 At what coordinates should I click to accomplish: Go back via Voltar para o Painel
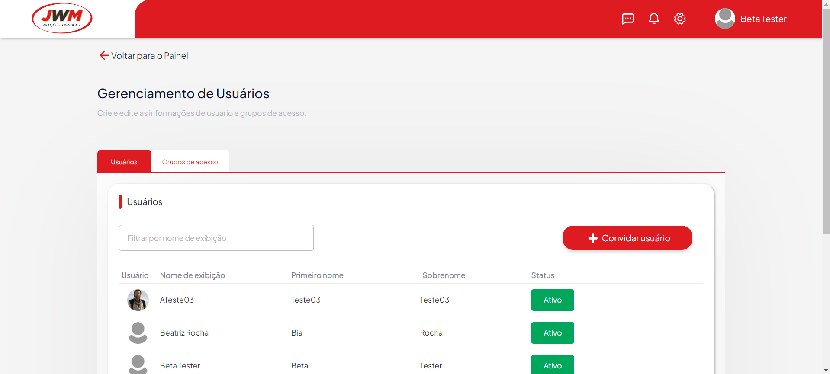(149, 56)
